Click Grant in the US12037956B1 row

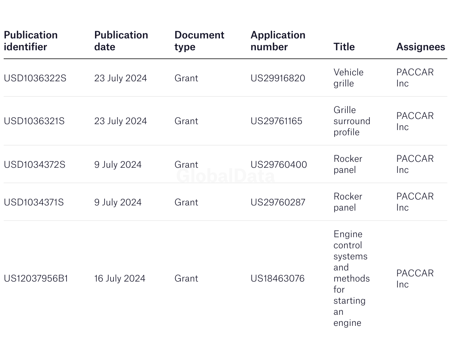coord(186,279)
